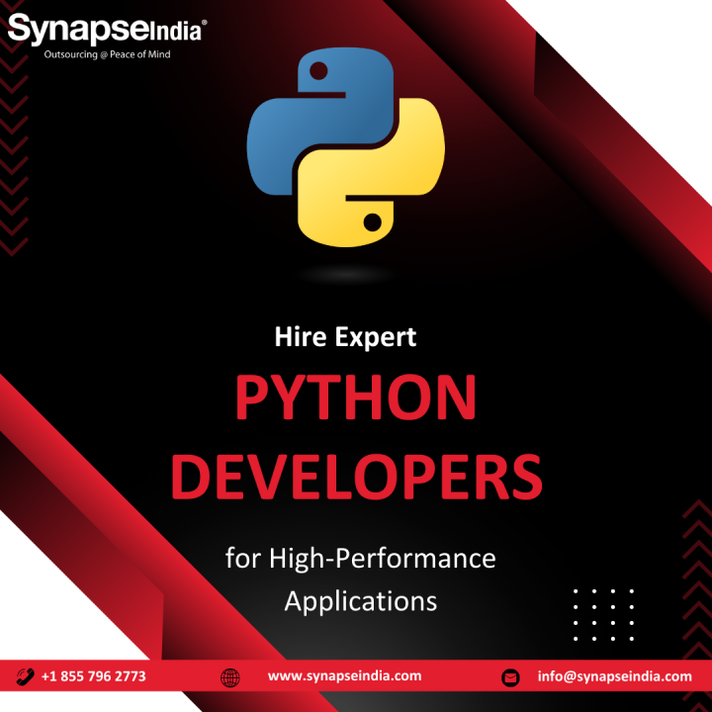This screenshot has height=712, width=712.
Task: Click the "Applications" text
Action: [x=360, y=600]
